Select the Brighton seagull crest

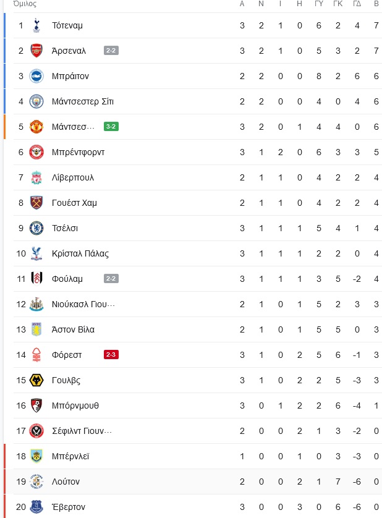[36, 76]
